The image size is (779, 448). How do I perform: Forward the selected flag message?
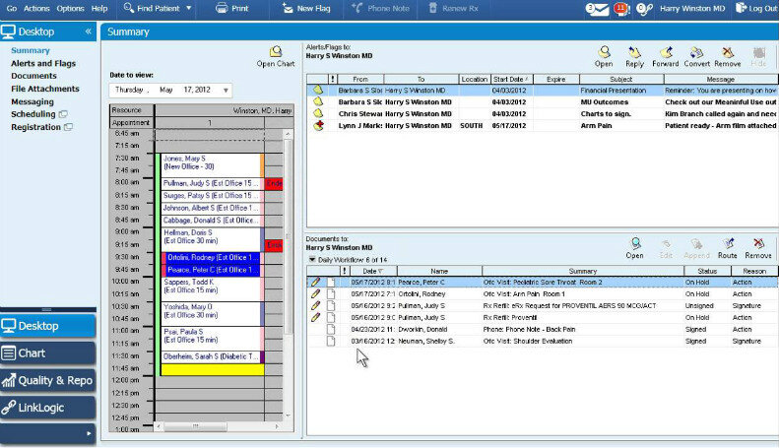tap(666, 55)
